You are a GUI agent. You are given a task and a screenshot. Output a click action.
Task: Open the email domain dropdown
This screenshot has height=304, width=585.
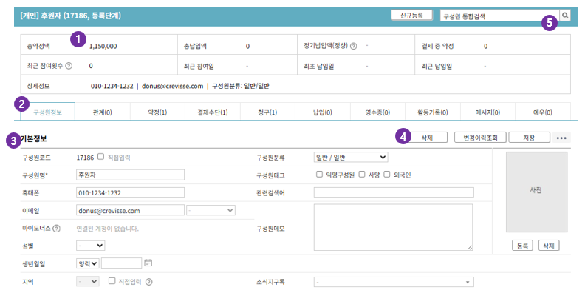(x=211, y=210)
